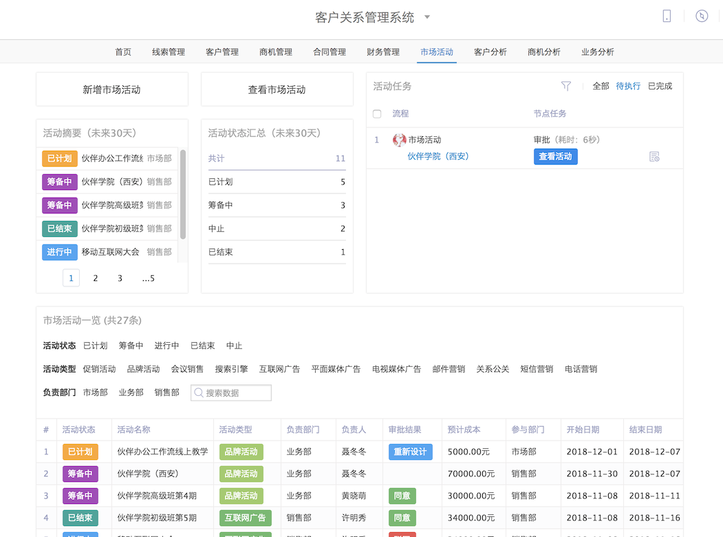Image resolution: width=723 pixels, height=537 pixels.
Task: Show 全部 tasks in the 活动任务 panel
Action: click(x=601, y=86)
